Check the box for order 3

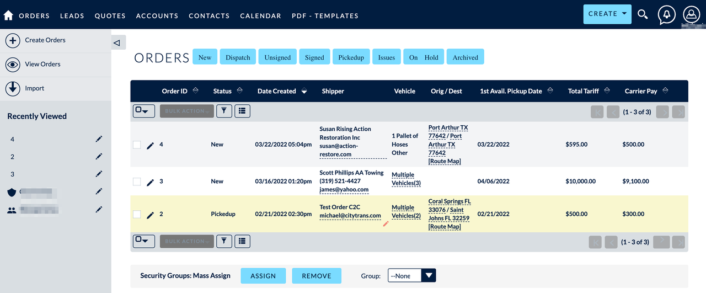[137, 182]
